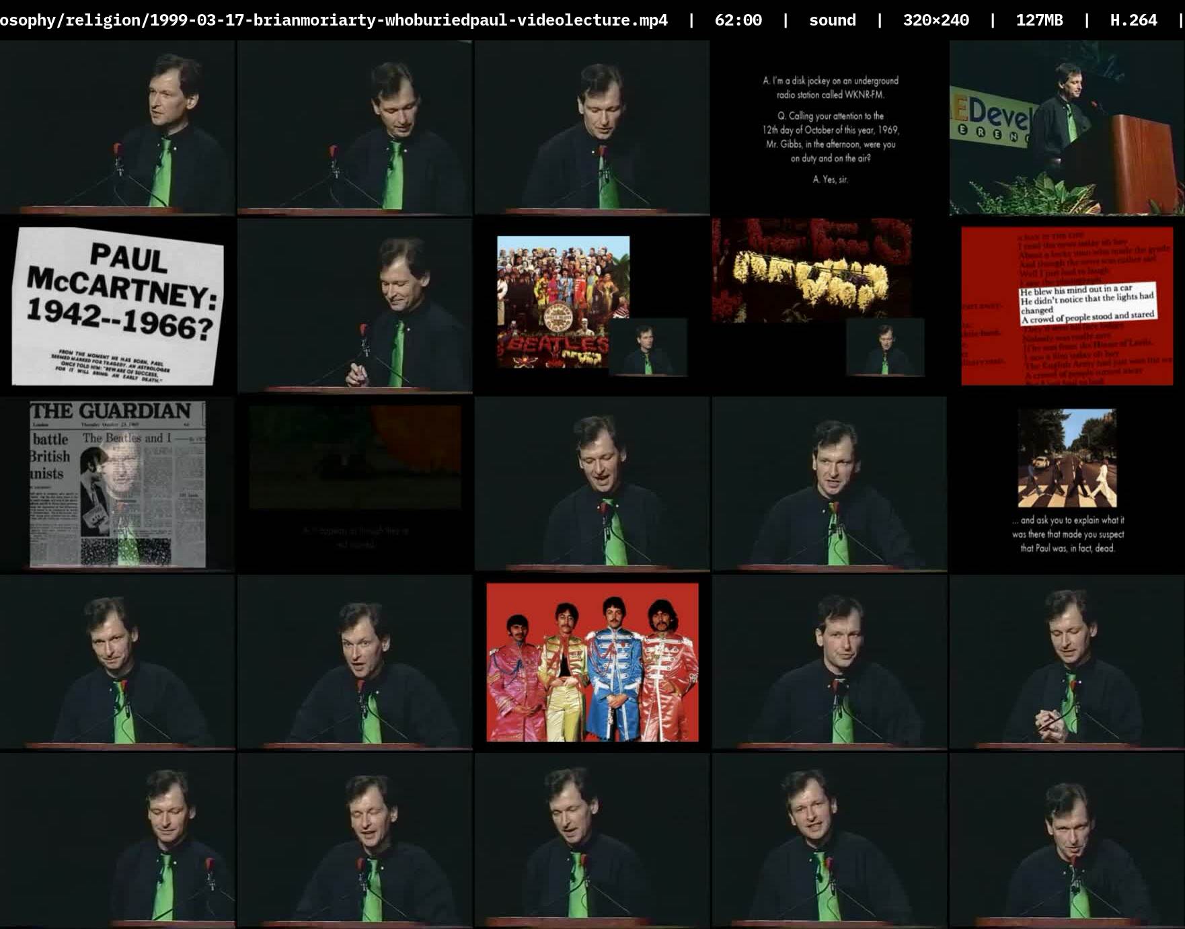
Task: Open the 'Paul McCartney: 1942--1966?' clipping frame
Action: tap(118, 306)
